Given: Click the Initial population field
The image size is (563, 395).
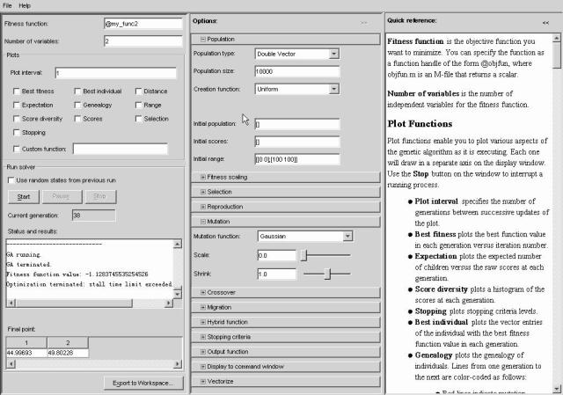Looking at the screenshot, I should pos(297,124).
